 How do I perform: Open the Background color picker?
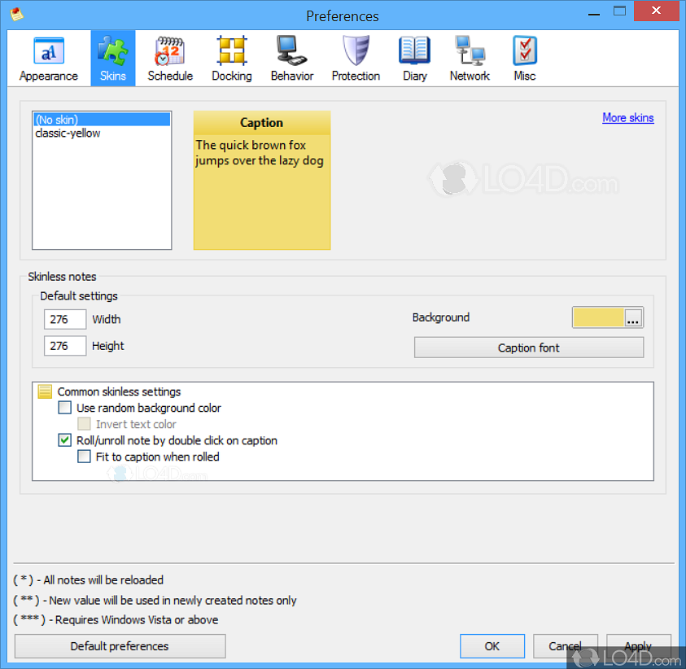(632, 317)
